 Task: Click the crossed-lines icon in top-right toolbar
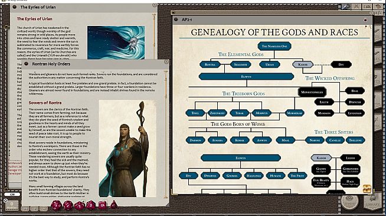pos(356,7)
